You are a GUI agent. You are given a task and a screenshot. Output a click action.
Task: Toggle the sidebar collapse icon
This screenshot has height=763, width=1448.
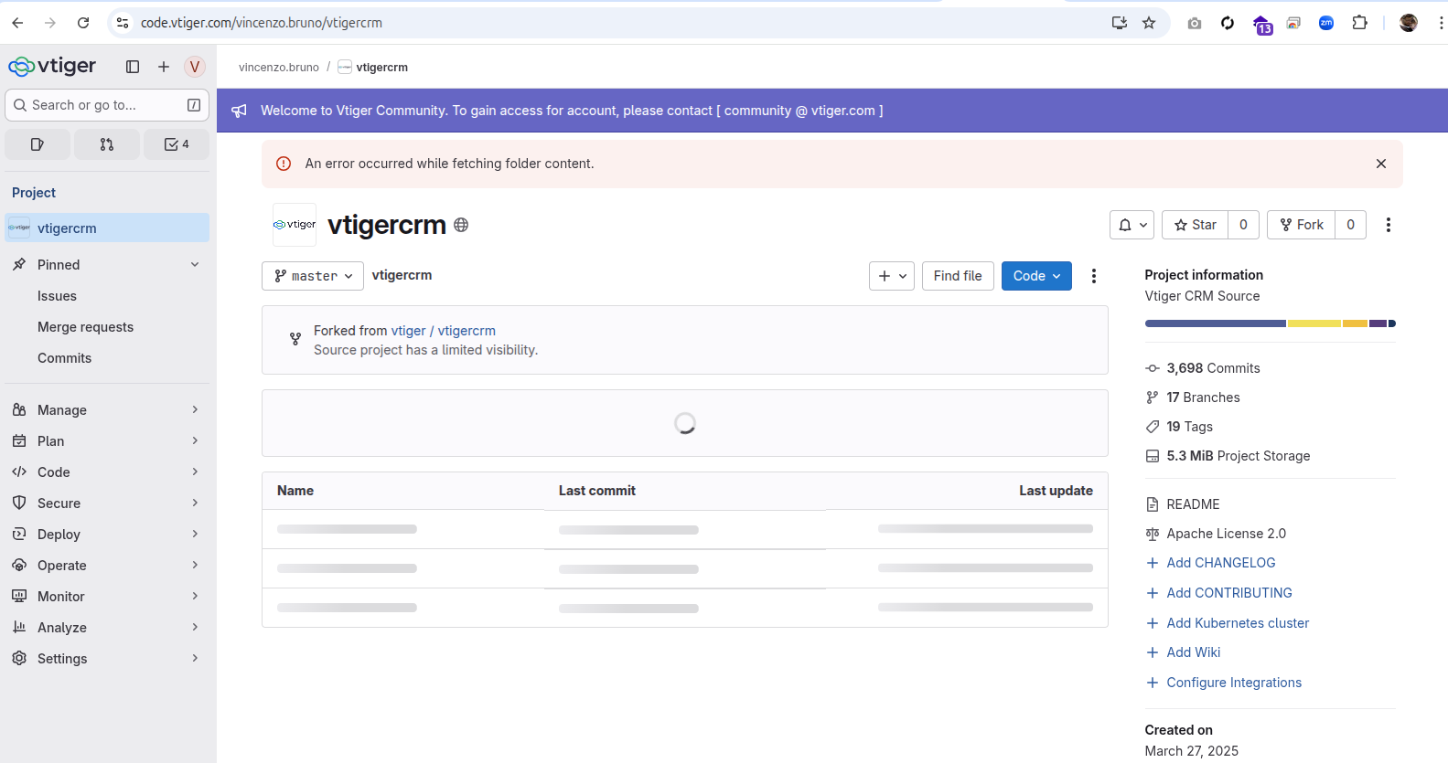coord(133,67)
